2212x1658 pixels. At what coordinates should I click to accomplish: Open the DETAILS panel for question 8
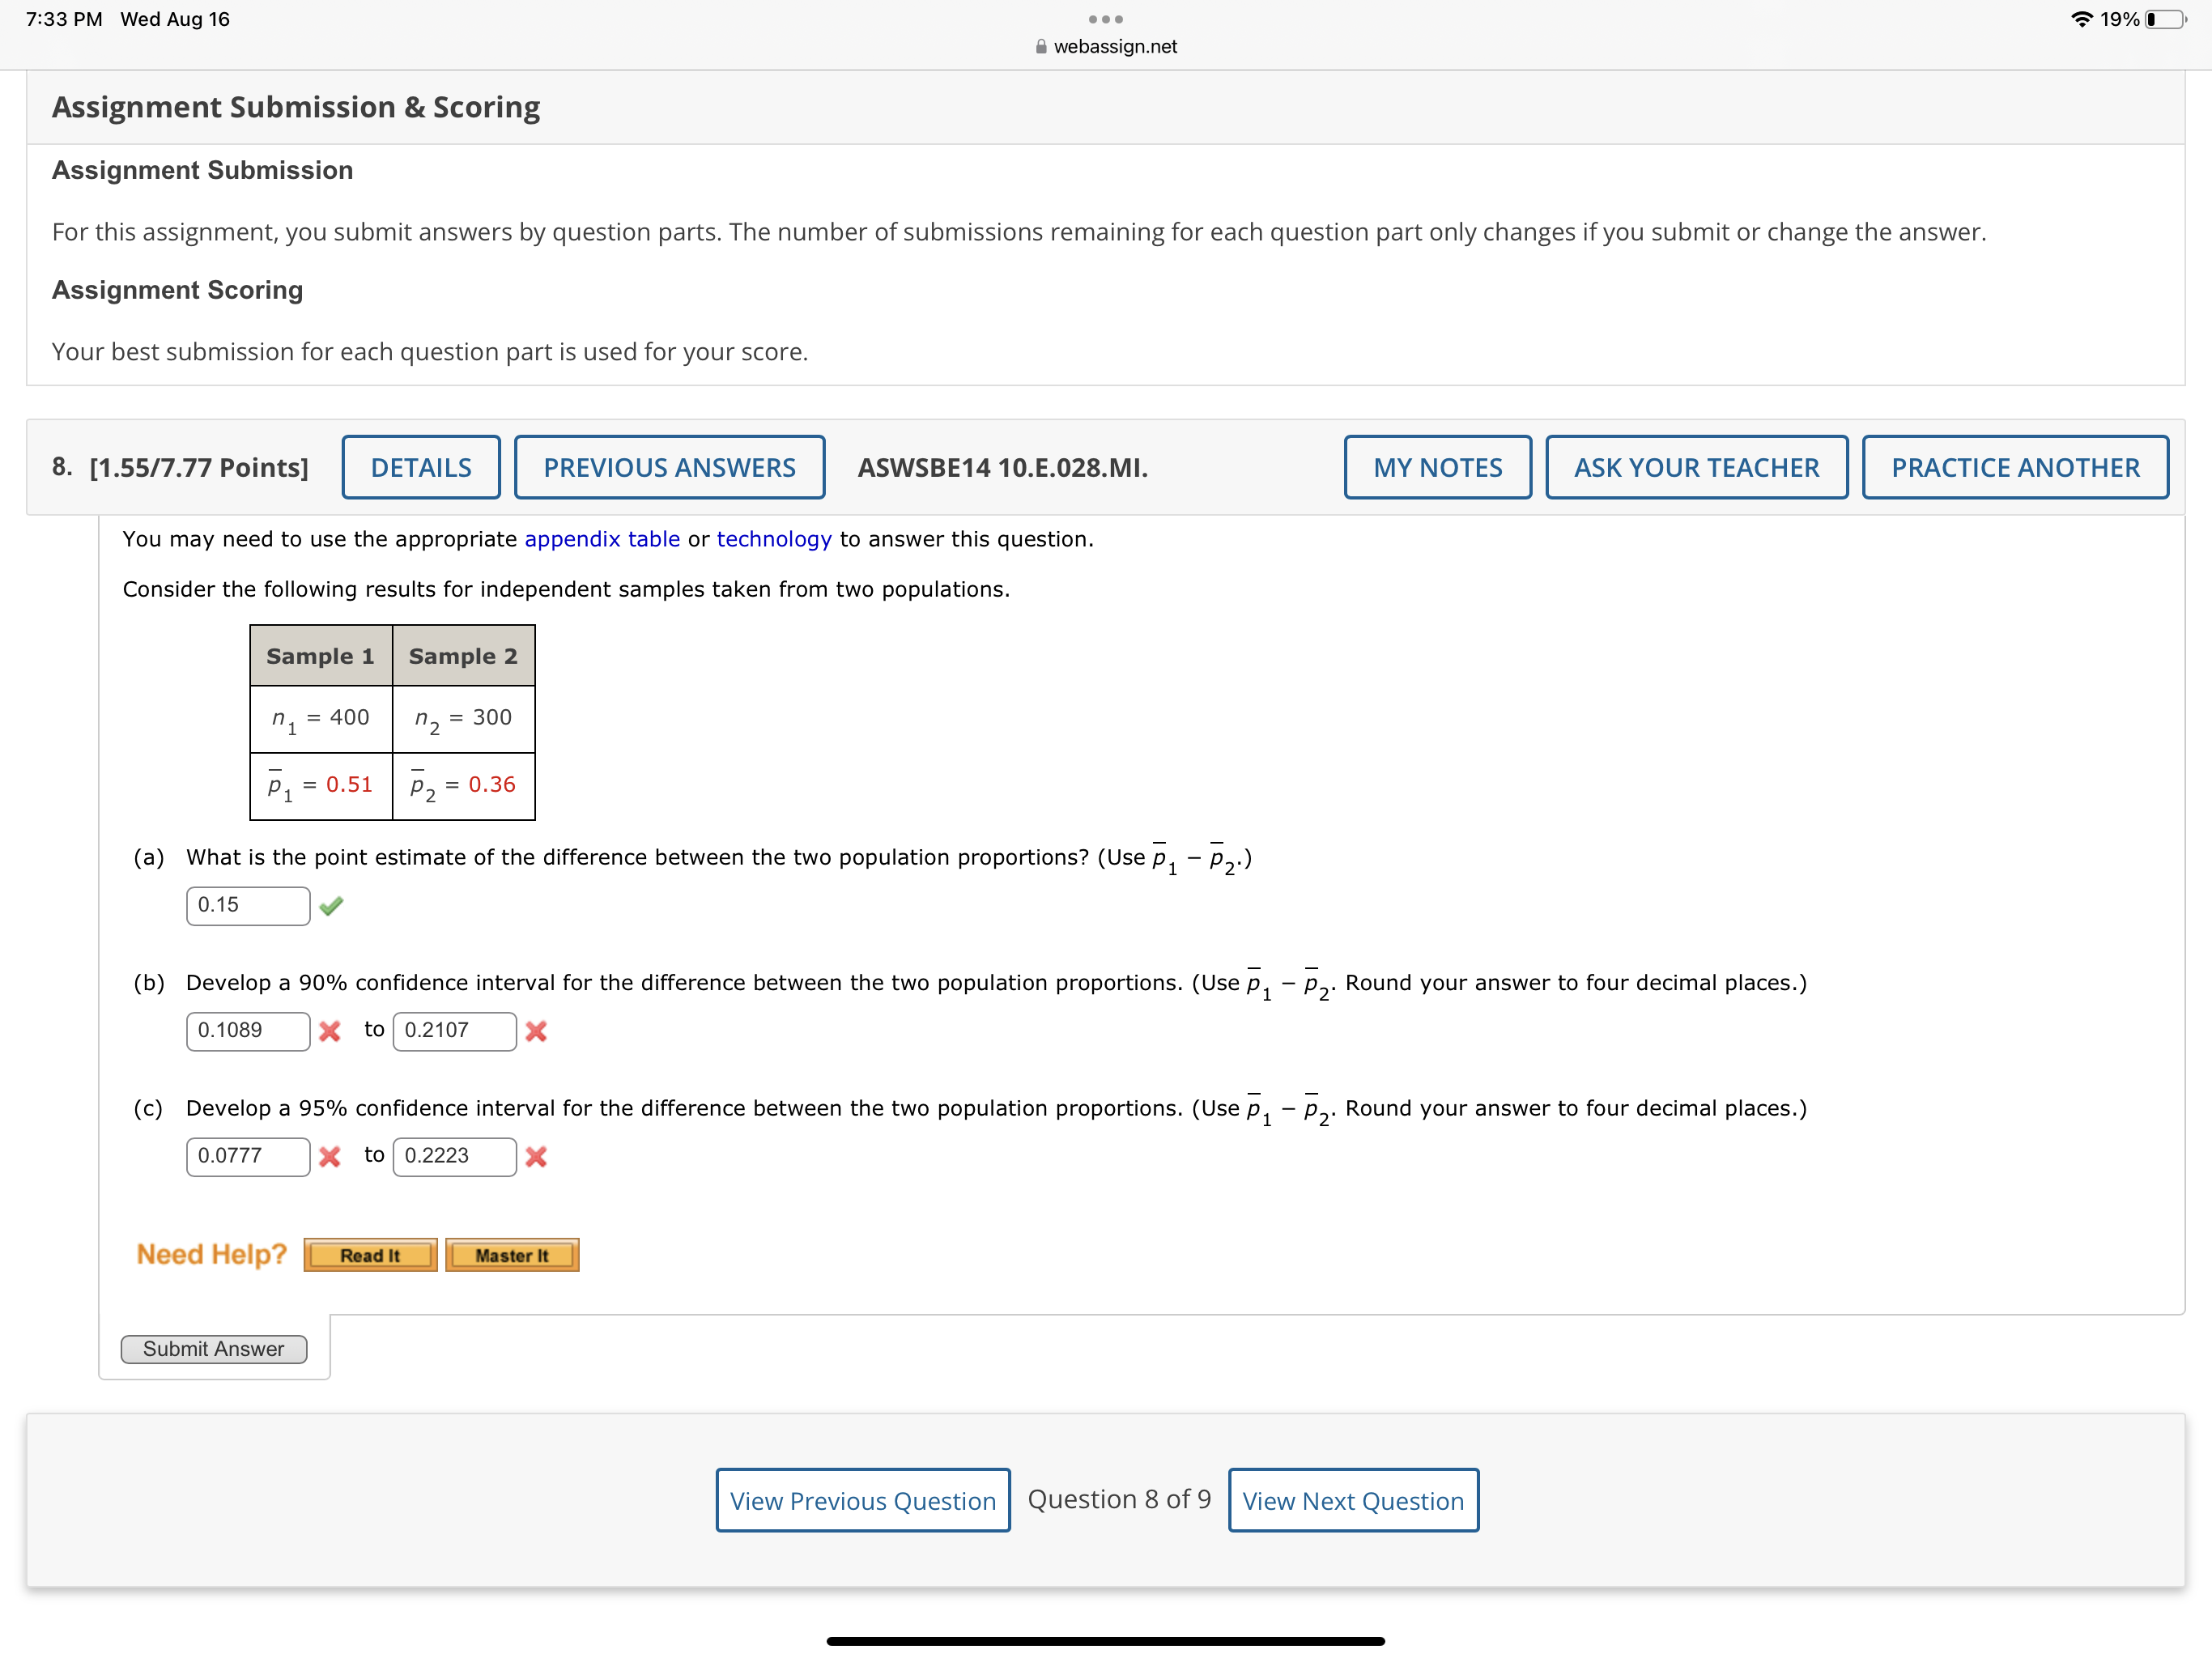coord(421,467)
